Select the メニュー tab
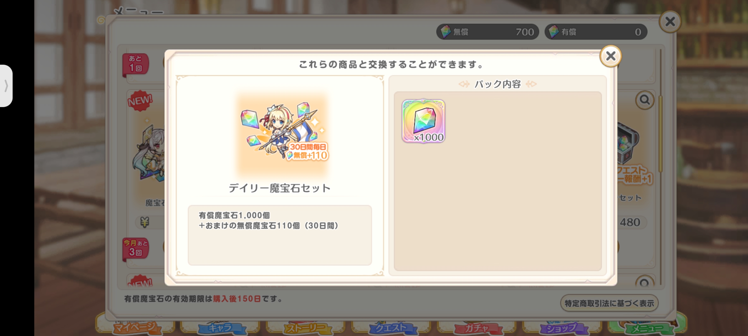Screen dimensions: 748x336 (647, 327)
